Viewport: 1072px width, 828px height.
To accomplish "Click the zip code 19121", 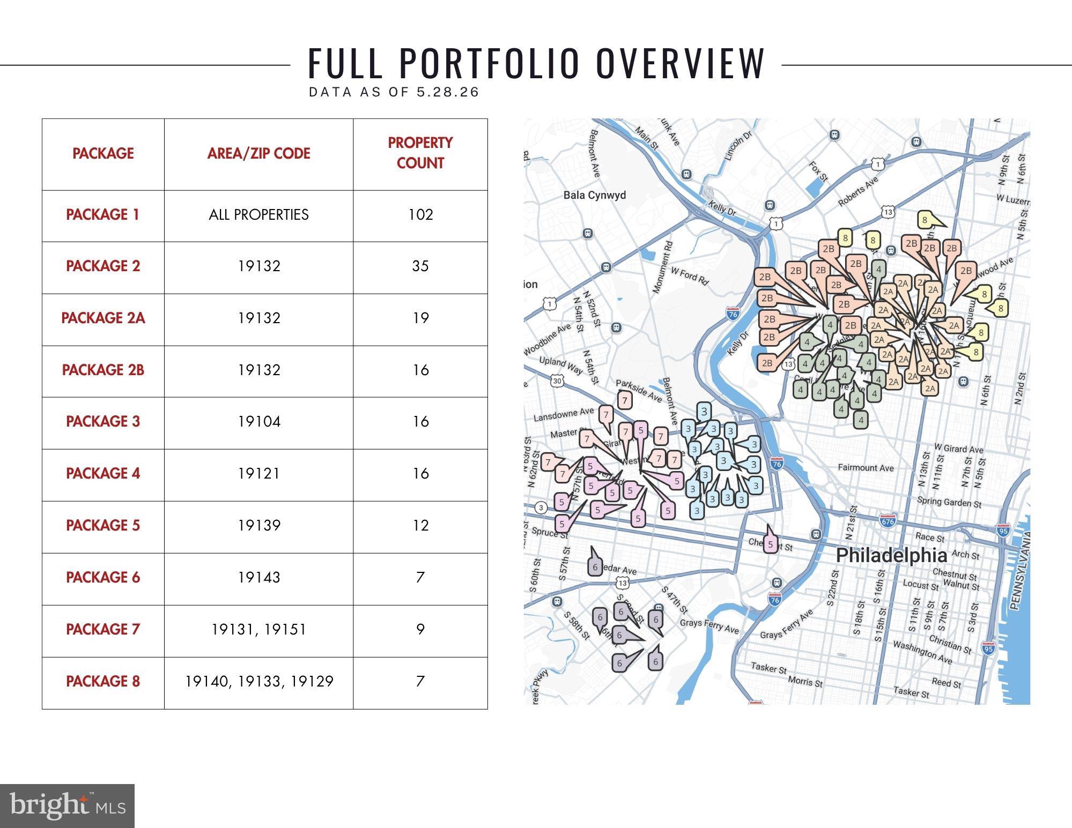I will pos(259,474).
